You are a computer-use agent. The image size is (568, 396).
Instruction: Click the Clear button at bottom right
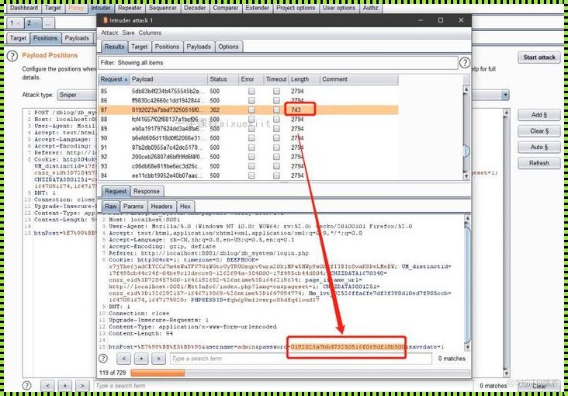(x=539, y=385)
